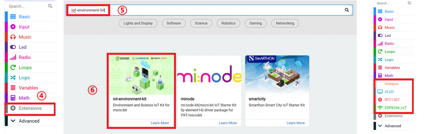The width and height of the screenshot is (424, 134).
Task: Open Math category label in left toolbox
Action: click(x=24, y=98)
